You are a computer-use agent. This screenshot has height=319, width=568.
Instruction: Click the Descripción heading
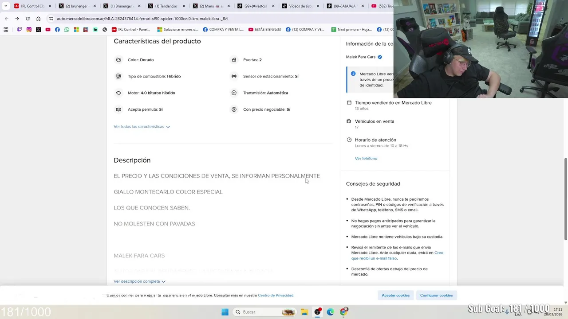pyautogui.click(x=132, y=160)
